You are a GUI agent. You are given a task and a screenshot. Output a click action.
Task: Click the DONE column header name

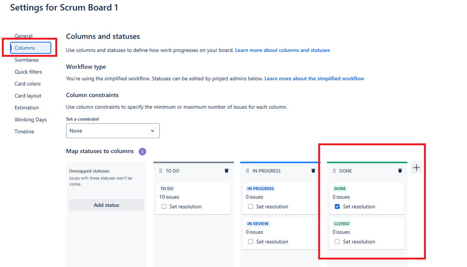[345, 171]
